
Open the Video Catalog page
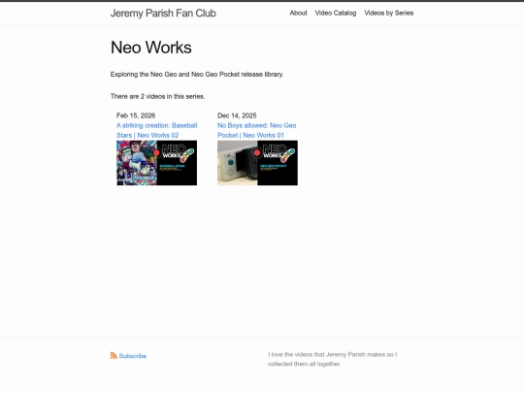pos(336,13)
